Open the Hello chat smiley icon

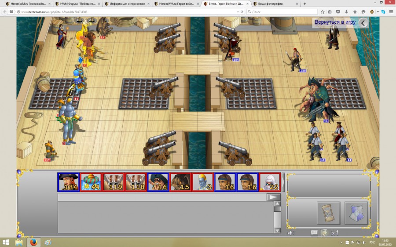click(363, 12)
